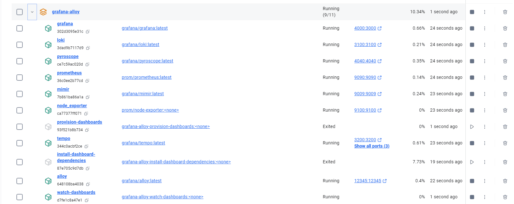Check the grafana container checkbox
Viewport: 514px width, 204px height.
click(x=20, y=28)
